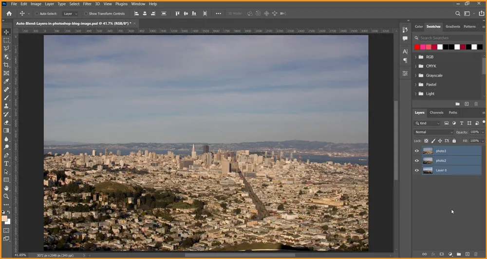Open search icon in options bar
This screenshot has width=487, height=259.
(x=457, y=13)
